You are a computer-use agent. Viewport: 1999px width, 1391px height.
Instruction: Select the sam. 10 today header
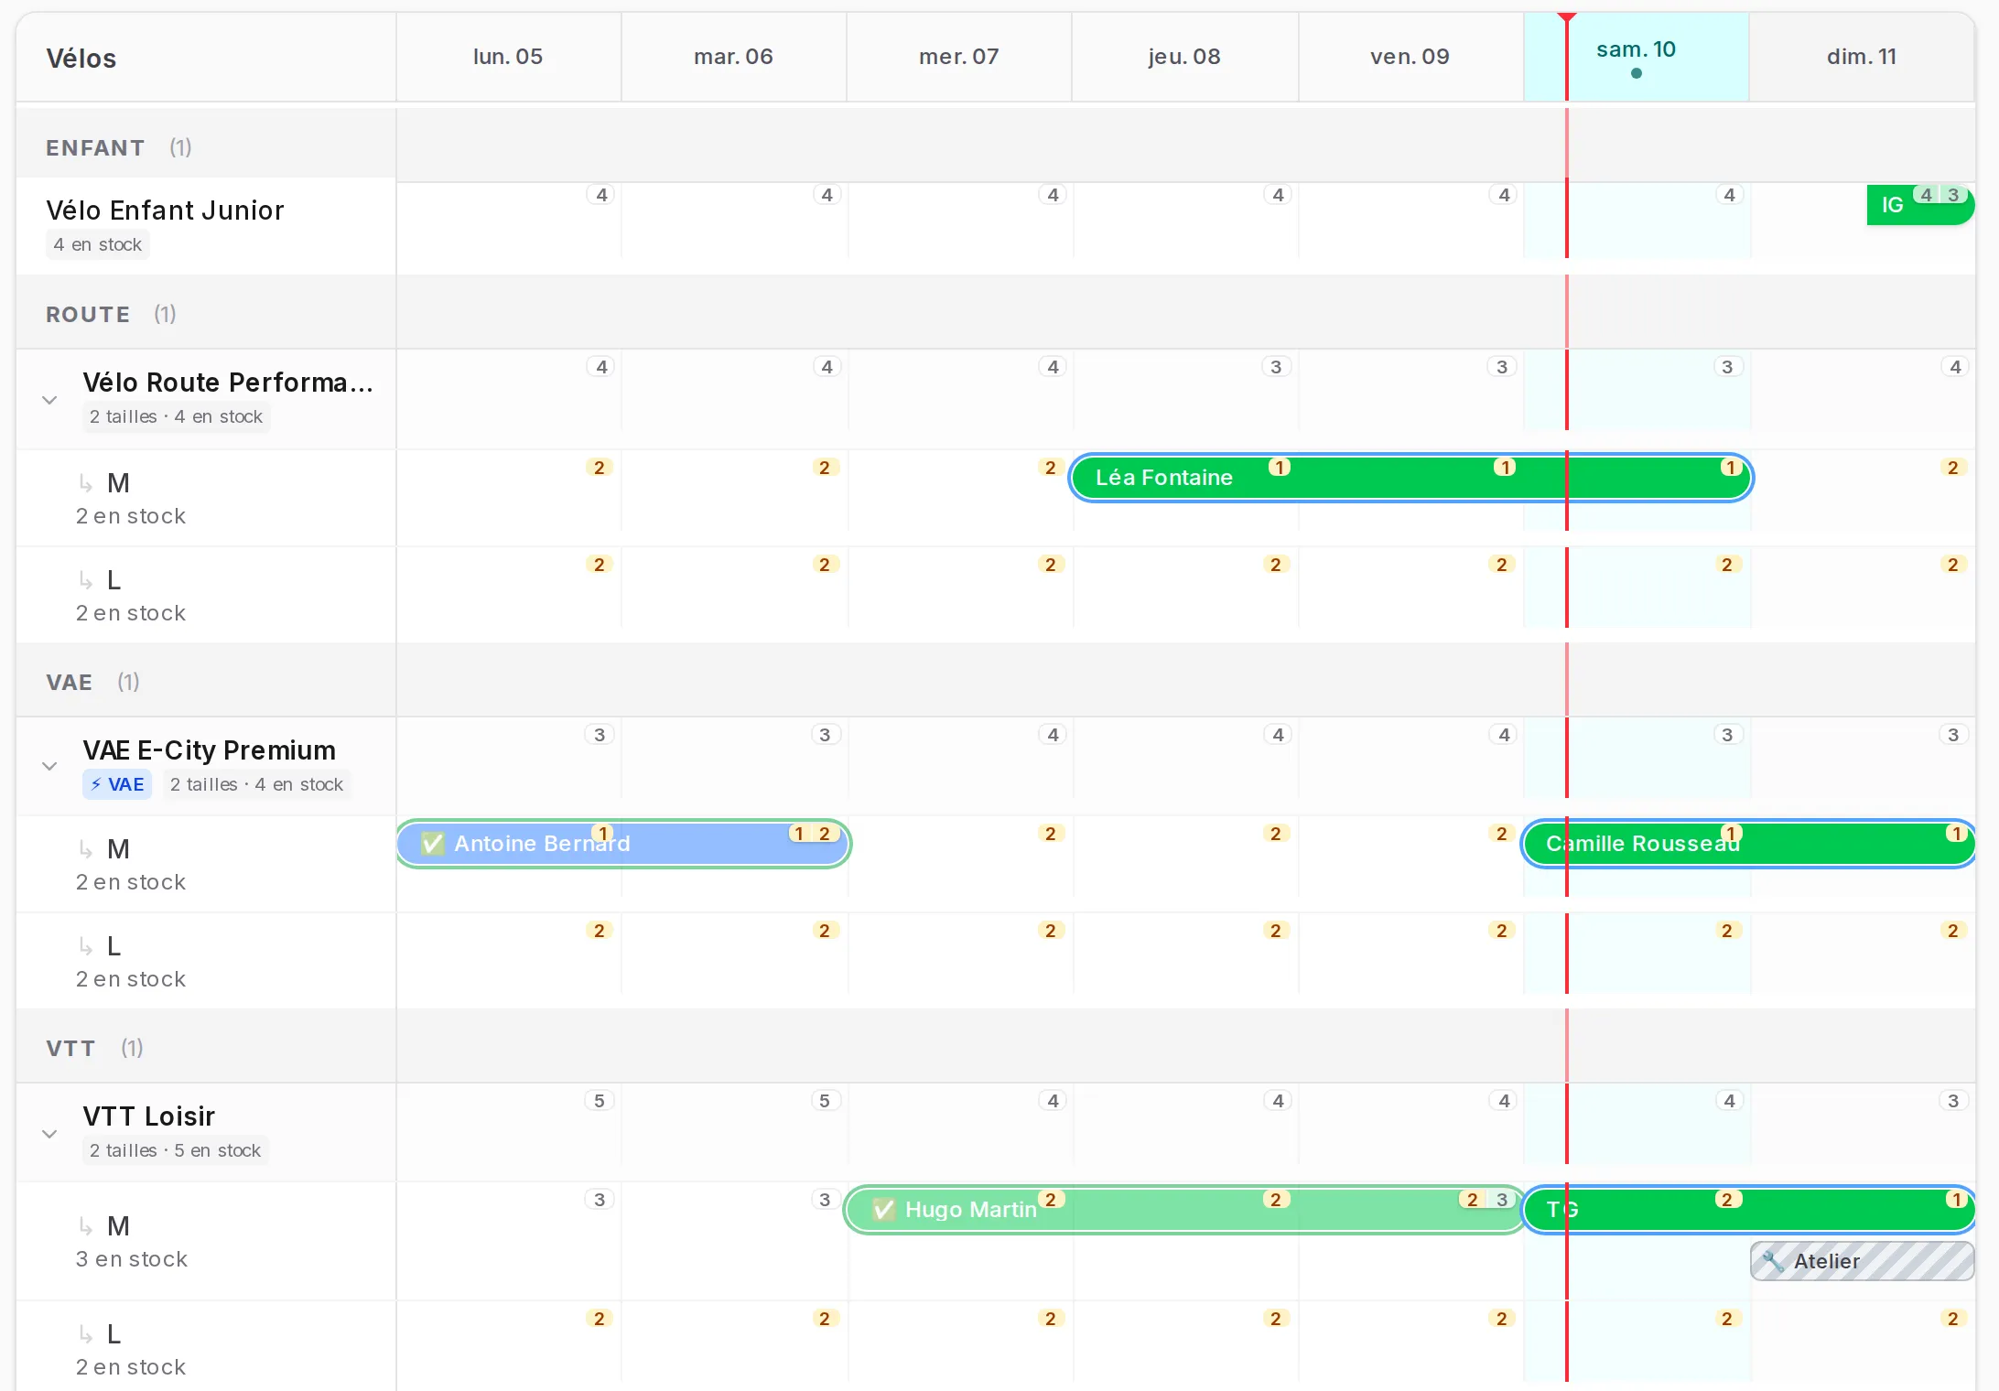point(1637,57)
